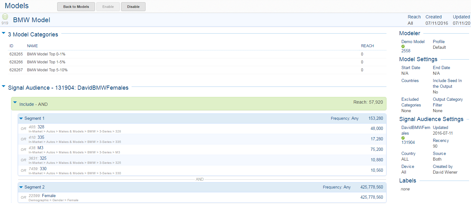This screenshot has width=471, height=205.
Task: Click the 405: 328 category row
Action: click(202, 129)
